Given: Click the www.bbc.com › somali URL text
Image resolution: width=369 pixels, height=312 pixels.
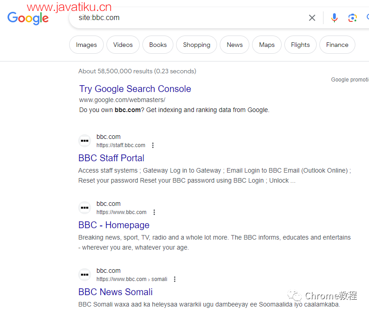Looking at the screenshot, I should tap(132, 279).
